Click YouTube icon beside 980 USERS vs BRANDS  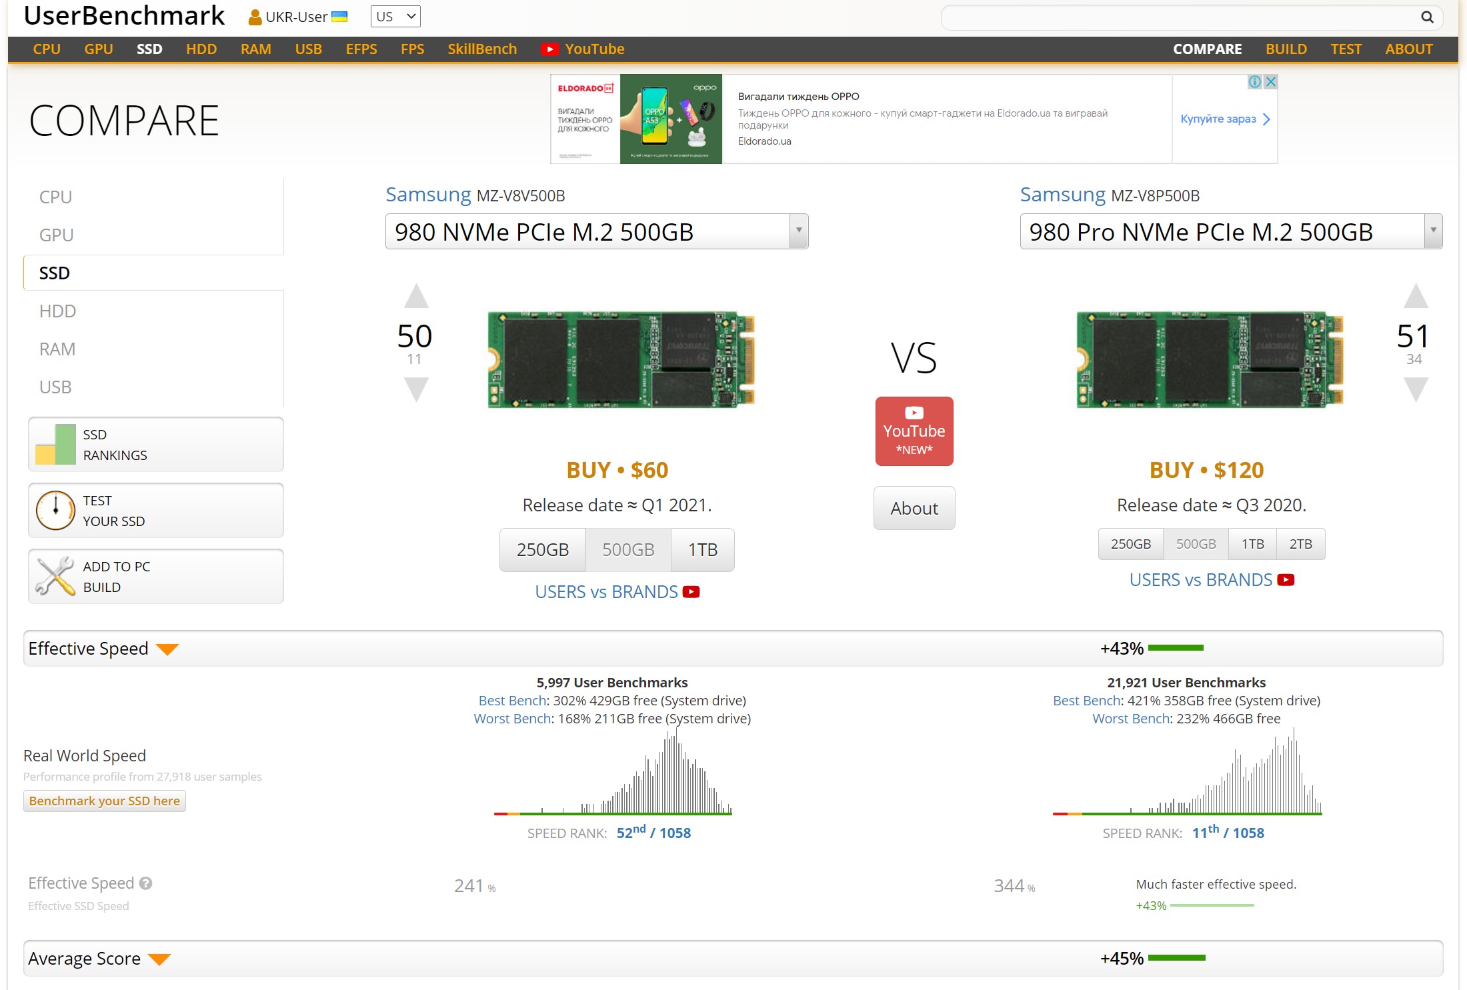point(691,592)
